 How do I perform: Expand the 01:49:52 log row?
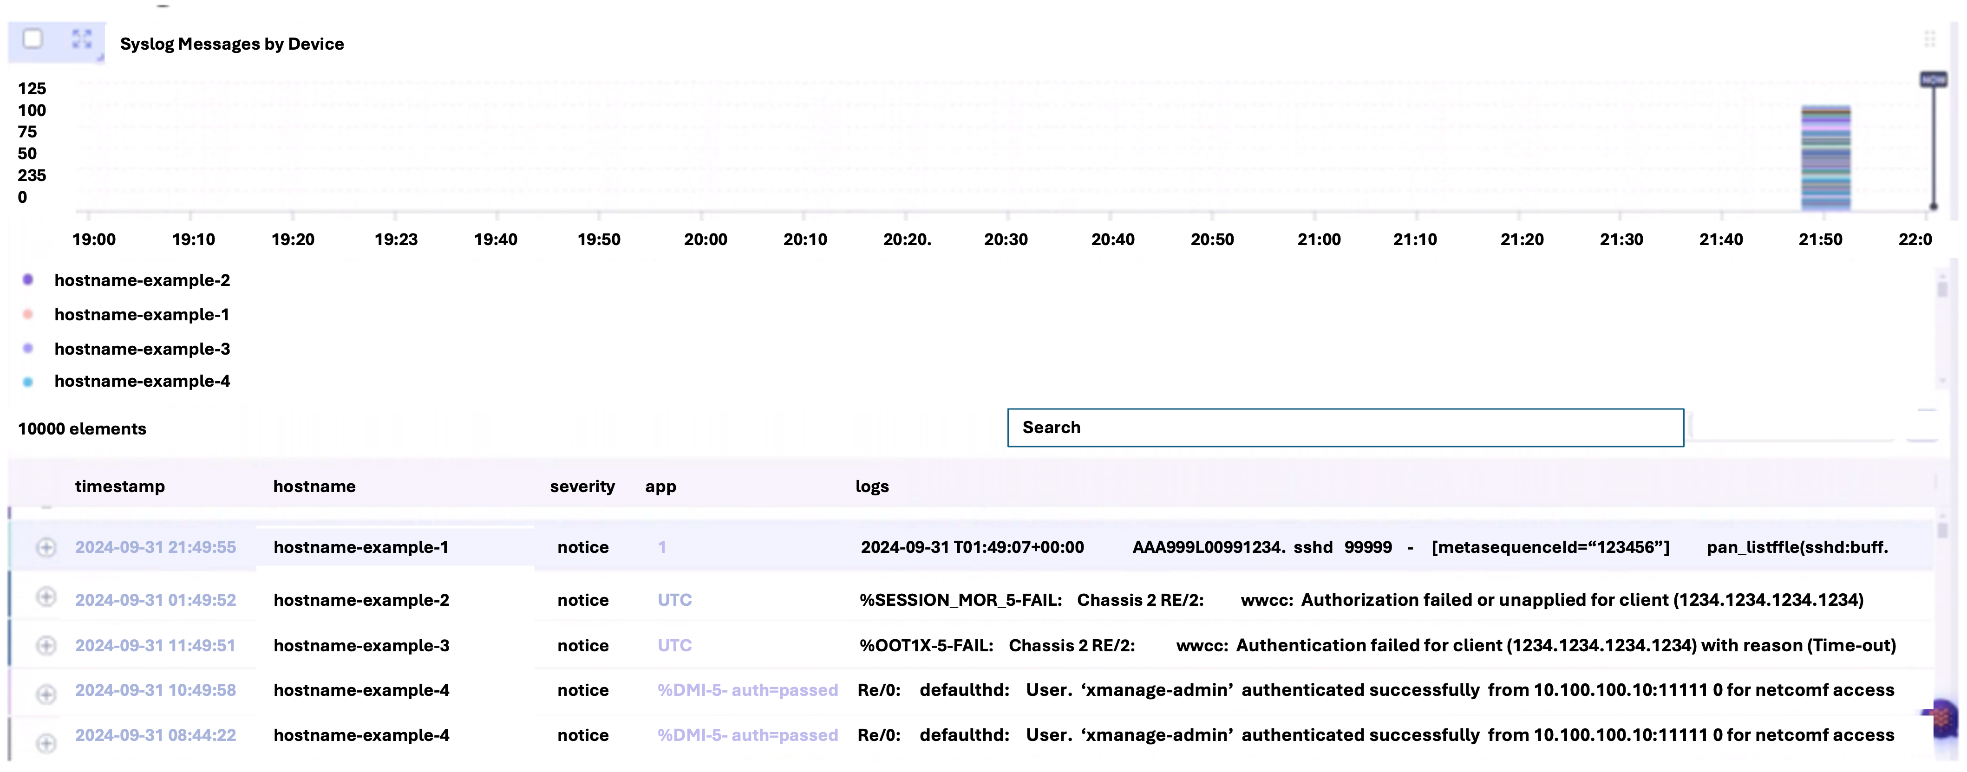coord(46,597)
